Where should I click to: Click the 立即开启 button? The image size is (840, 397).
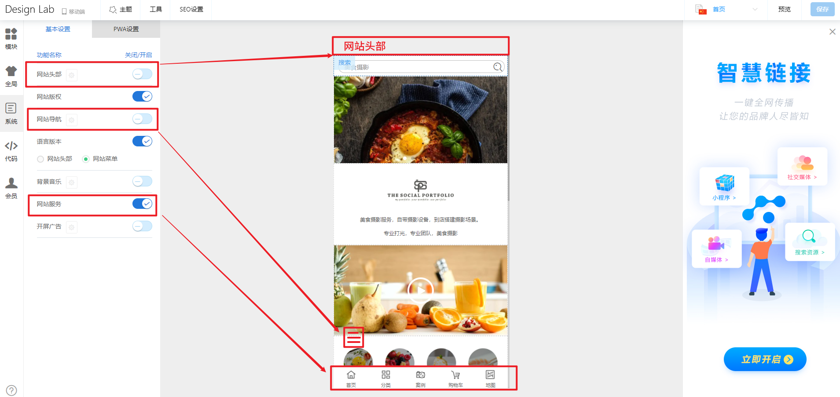pyautogui.click(x=765, y=359)
